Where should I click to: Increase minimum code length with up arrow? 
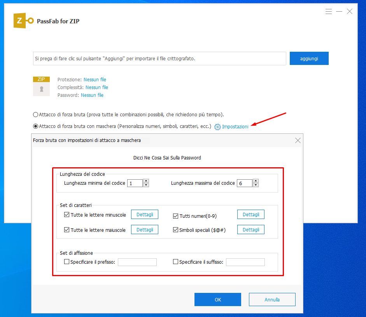coord(146,181)
